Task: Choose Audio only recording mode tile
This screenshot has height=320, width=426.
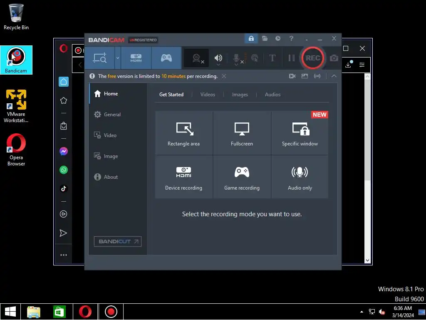Action: click(300, 177)
